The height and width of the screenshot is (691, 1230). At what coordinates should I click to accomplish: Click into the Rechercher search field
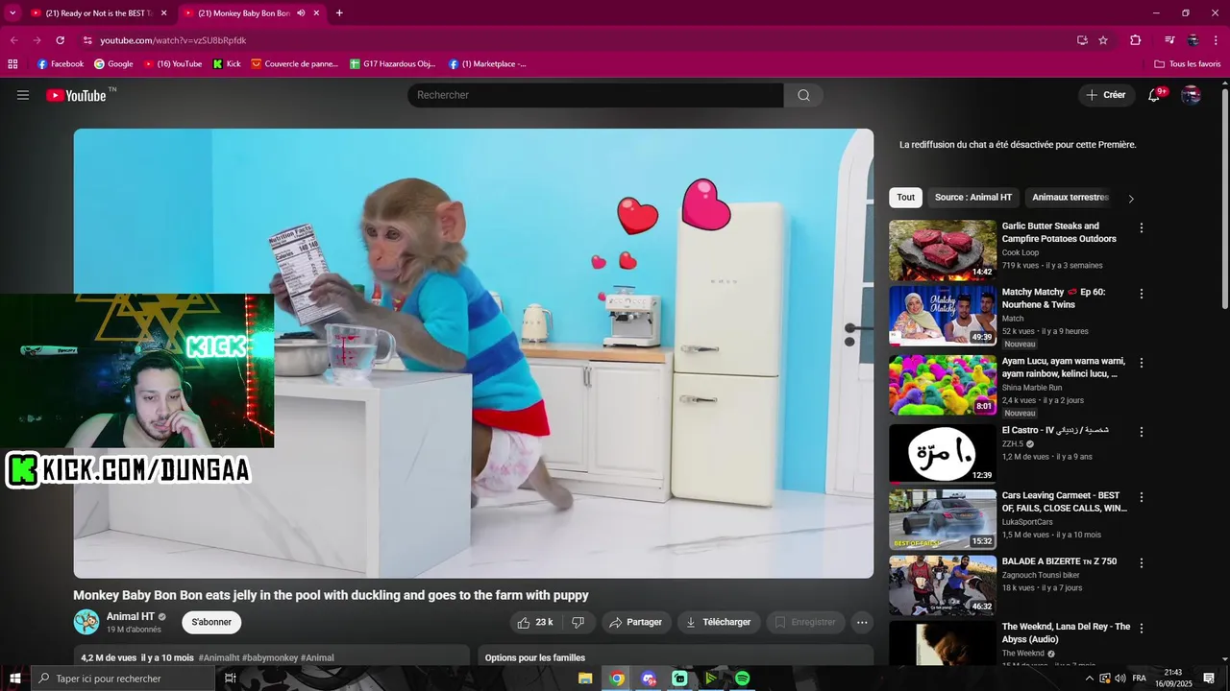point(596,95)
